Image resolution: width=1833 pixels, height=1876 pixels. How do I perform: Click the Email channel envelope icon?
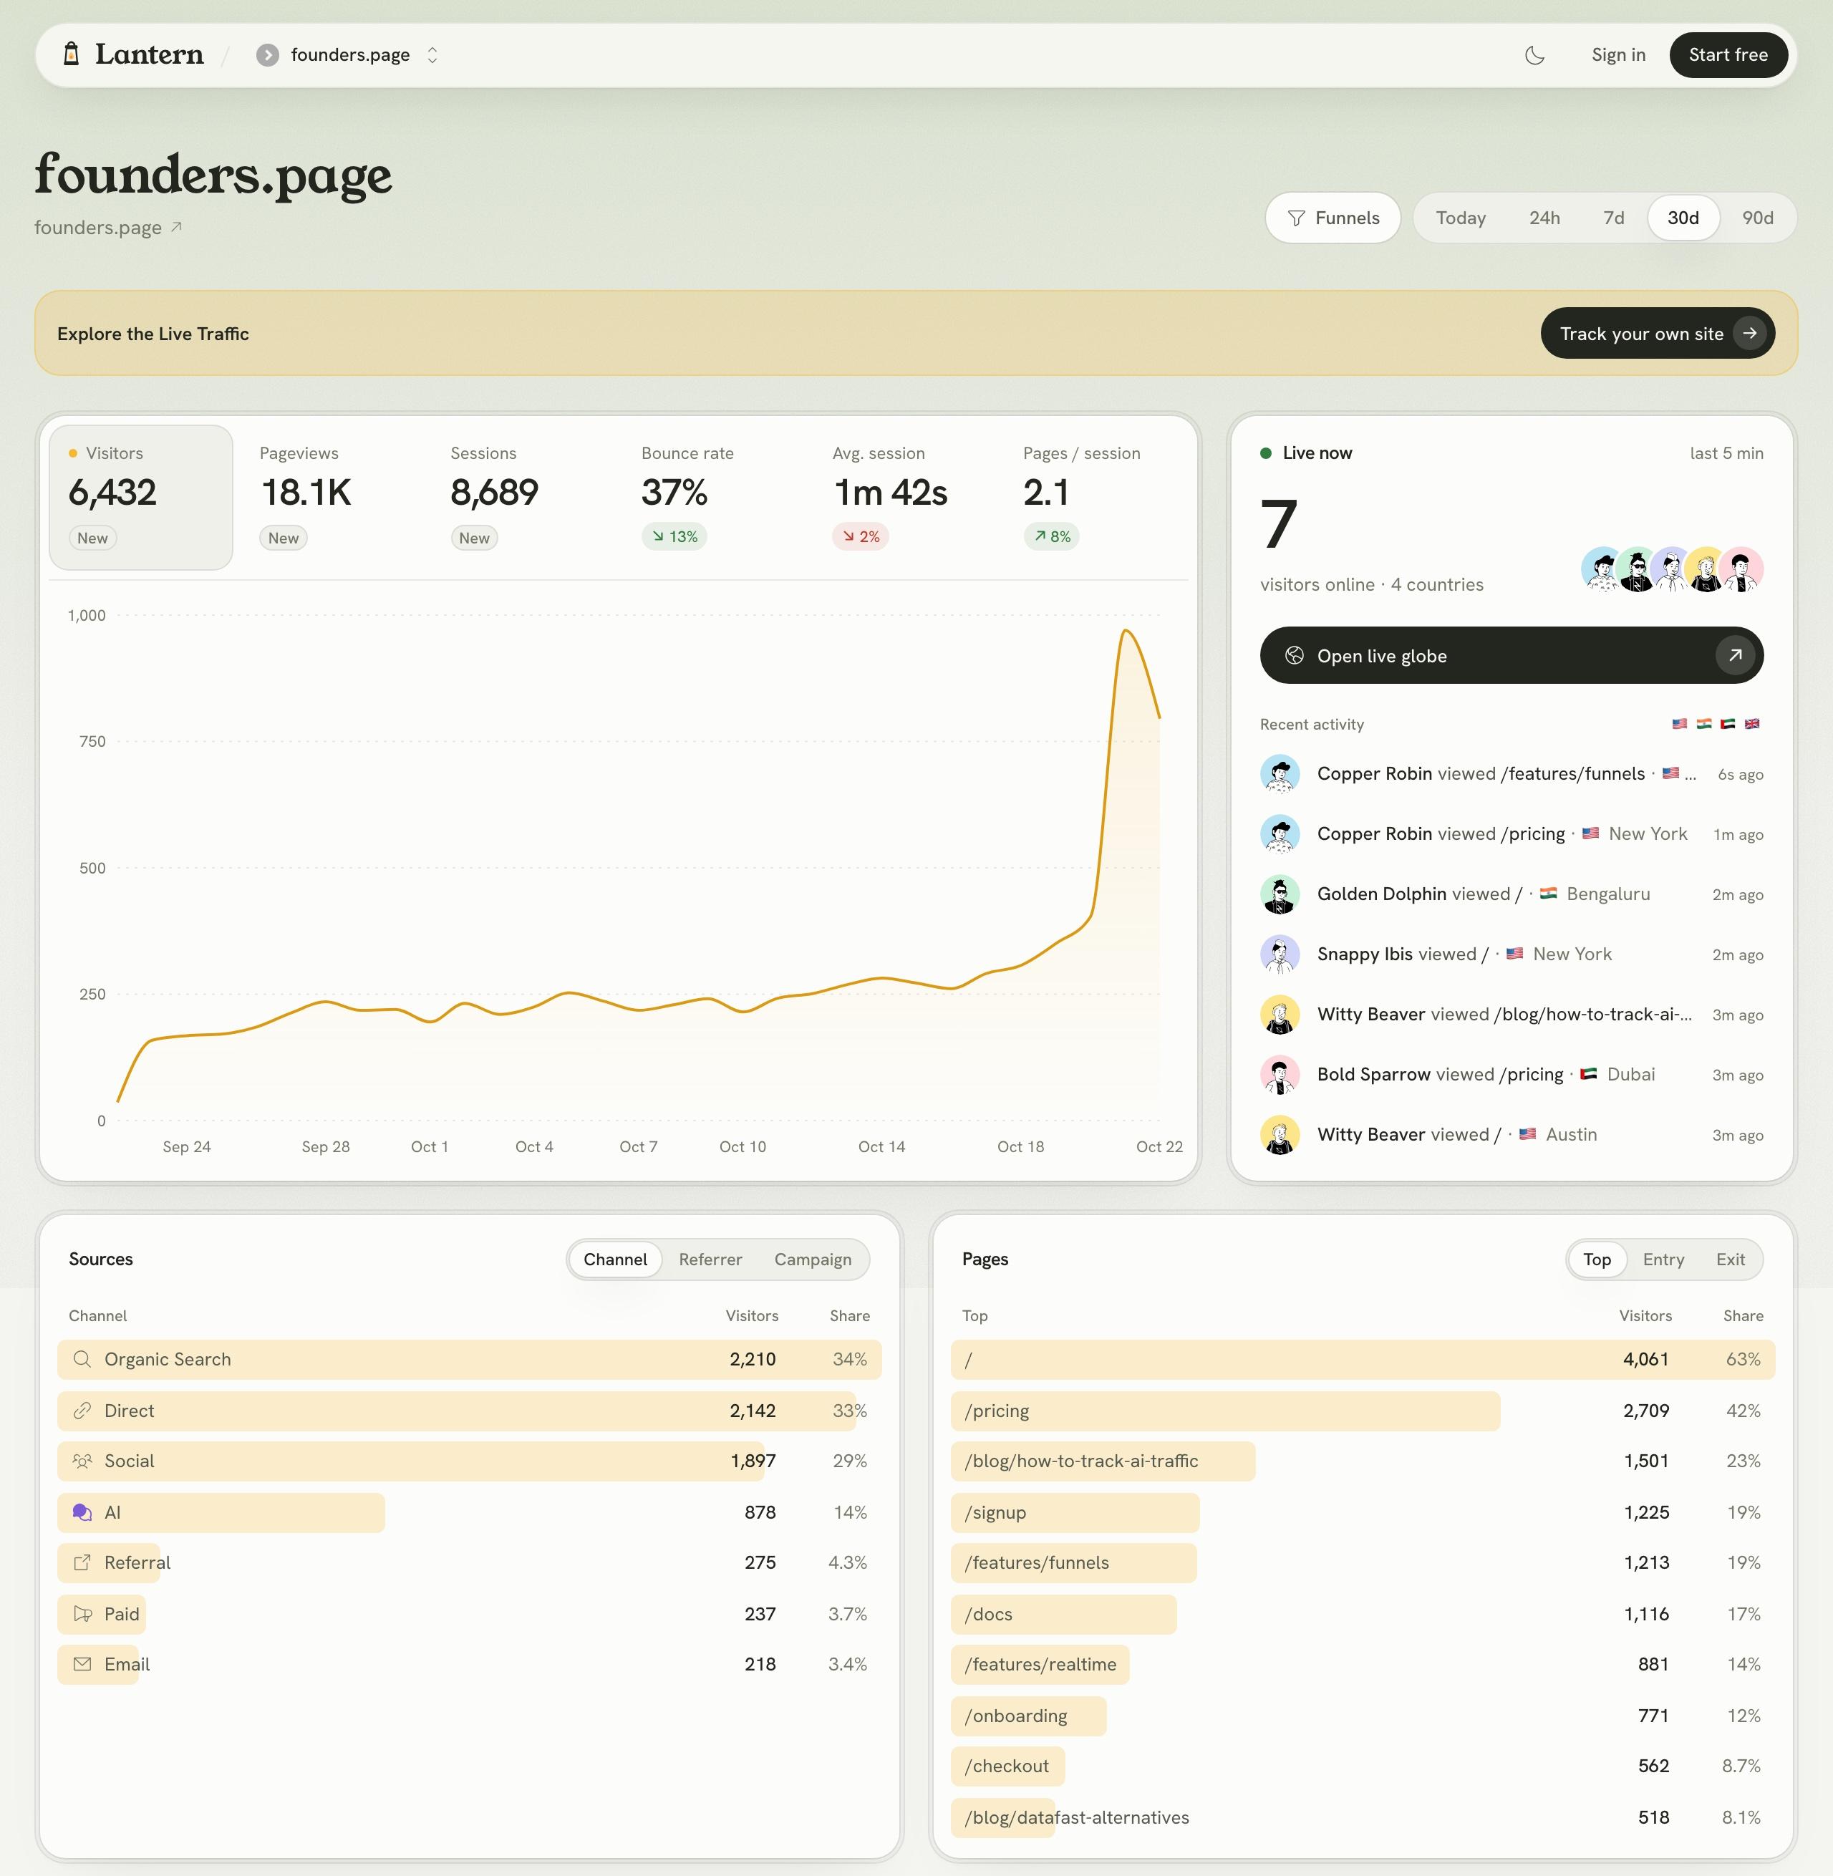[x=82, y=1664]
